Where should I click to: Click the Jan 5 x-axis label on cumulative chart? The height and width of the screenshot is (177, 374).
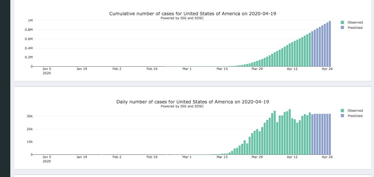[x=47, y=69]
